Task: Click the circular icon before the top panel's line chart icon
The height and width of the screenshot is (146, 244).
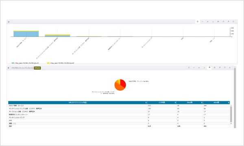Action: point(198,21)
